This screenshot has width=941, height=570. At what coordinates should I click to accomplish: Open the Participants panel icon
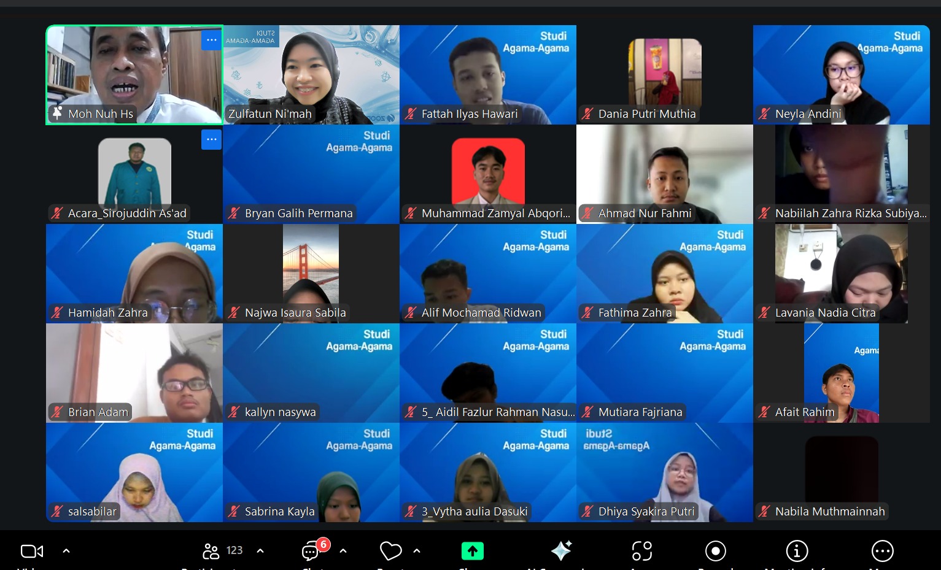211,551
